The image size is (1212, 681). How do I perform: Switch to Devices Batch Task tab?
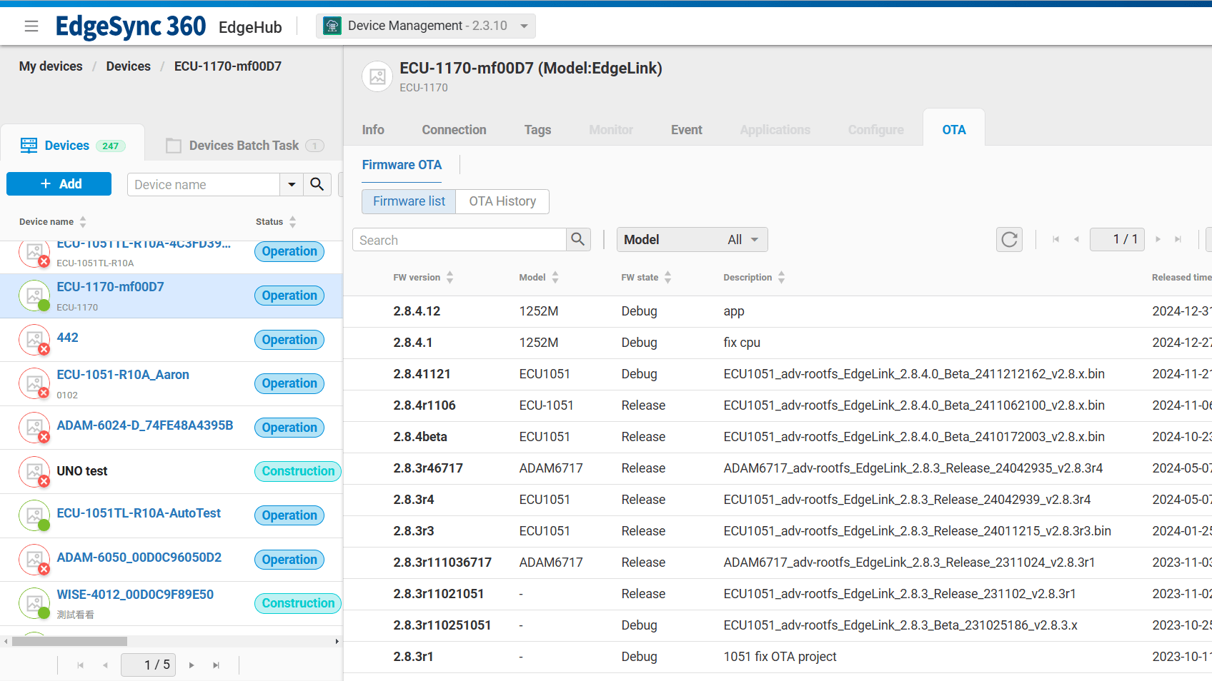coord(244,146)
